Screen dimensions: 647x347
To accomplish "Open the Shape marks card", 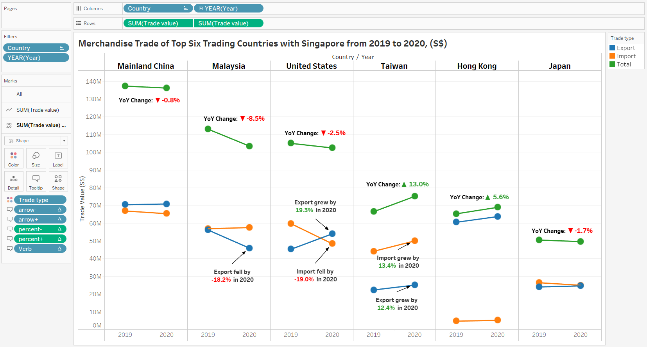I will 58,181.
